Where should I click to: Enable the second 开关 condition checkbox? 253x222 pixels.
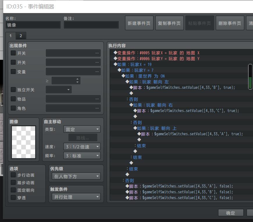[13, 62]
